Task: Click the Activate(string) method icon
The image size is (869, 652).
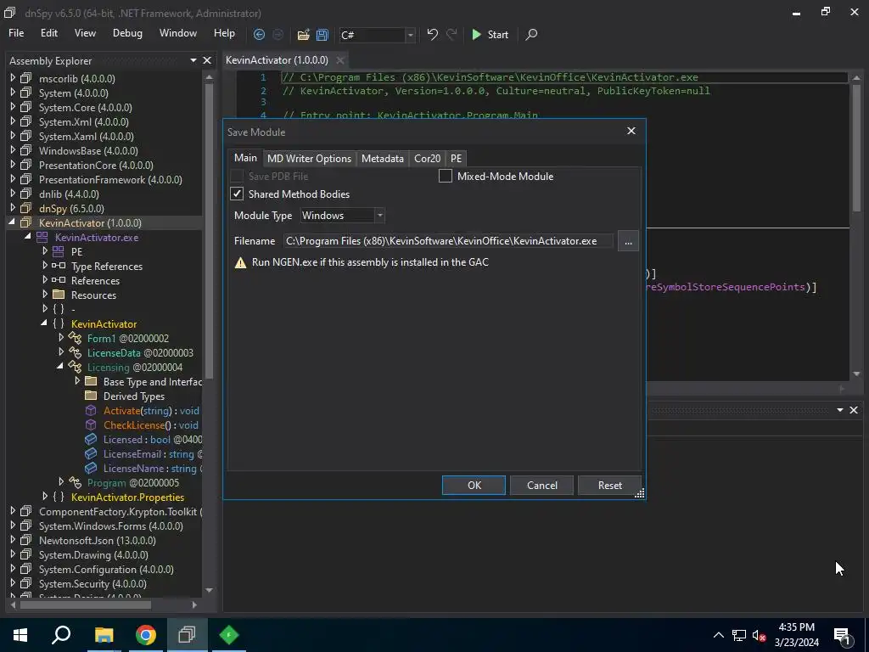Action: coord(90,410)
